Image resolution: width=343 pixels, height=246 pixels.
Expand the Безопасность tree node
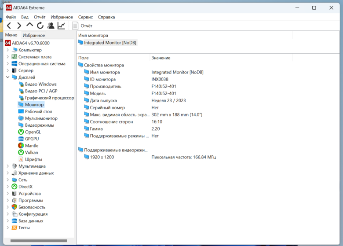point(7,207)
